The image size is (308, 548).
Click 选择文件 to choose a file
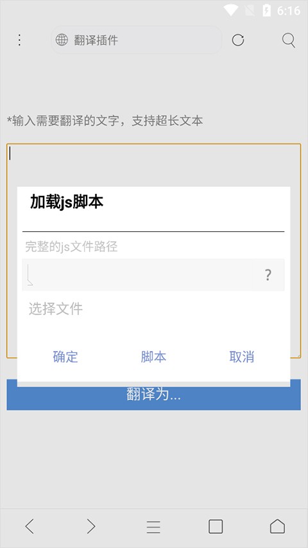(56, 309)
